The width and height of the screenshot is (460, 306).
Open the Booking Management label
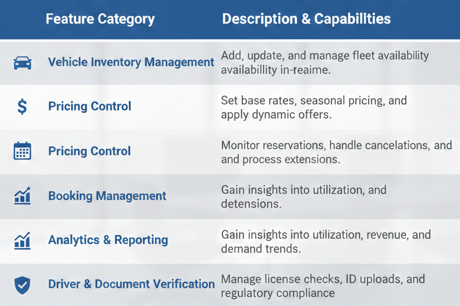pyautogui.click(x=107, y=196)
